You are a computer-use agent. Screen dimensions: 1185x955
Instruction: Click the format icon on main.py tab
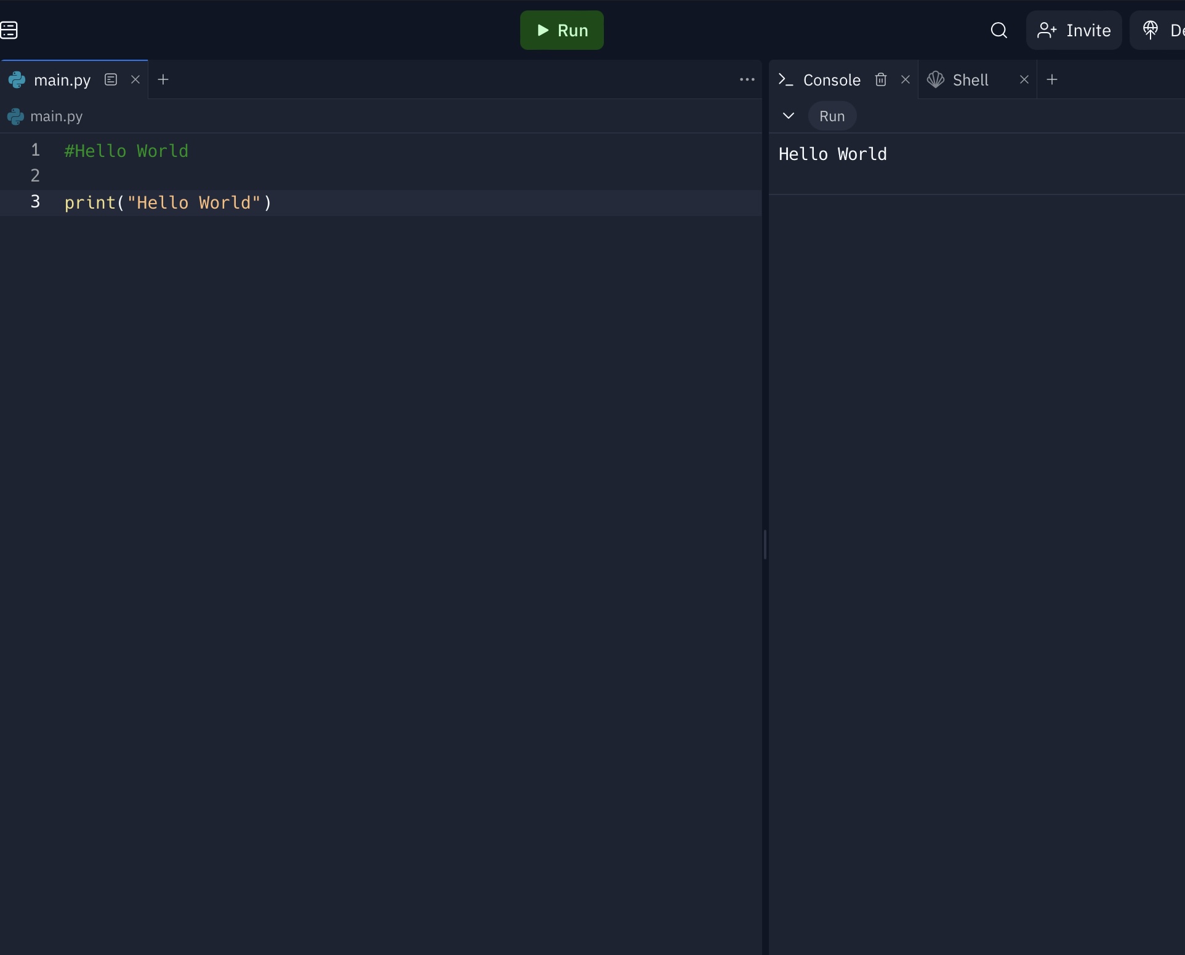point(111,79)
